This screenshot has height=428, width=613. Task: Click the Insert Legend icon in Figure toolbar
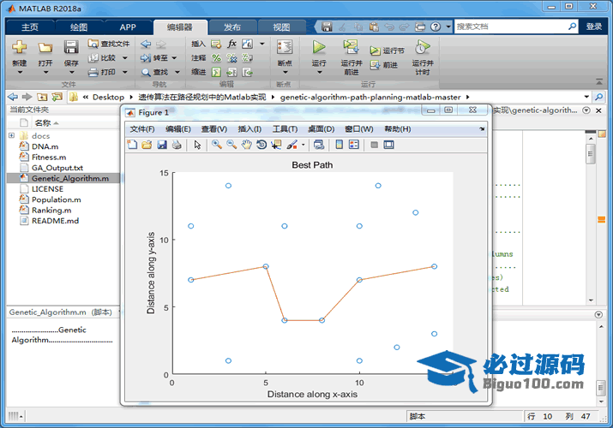(353, 145)
